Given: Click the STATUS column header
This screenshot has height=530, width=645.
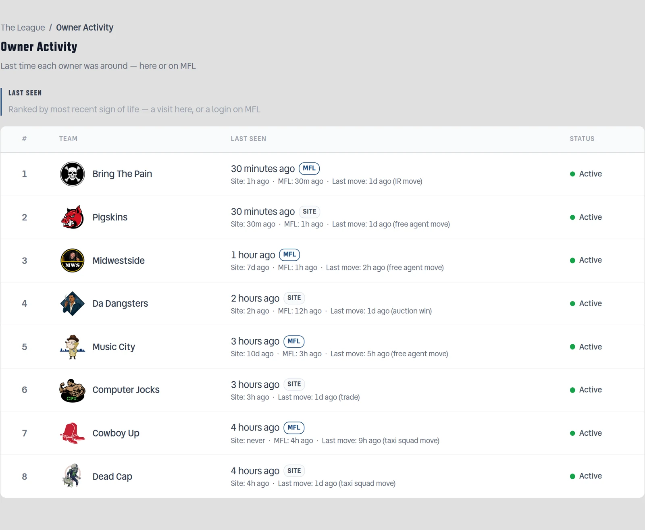Looking at the screenshot, I should [582, 139].
